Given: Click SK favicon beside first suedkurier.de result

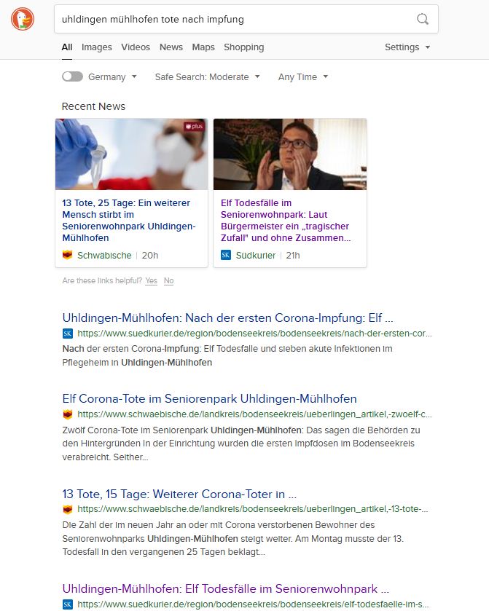Looking at the screenshot, I should 68,334.
